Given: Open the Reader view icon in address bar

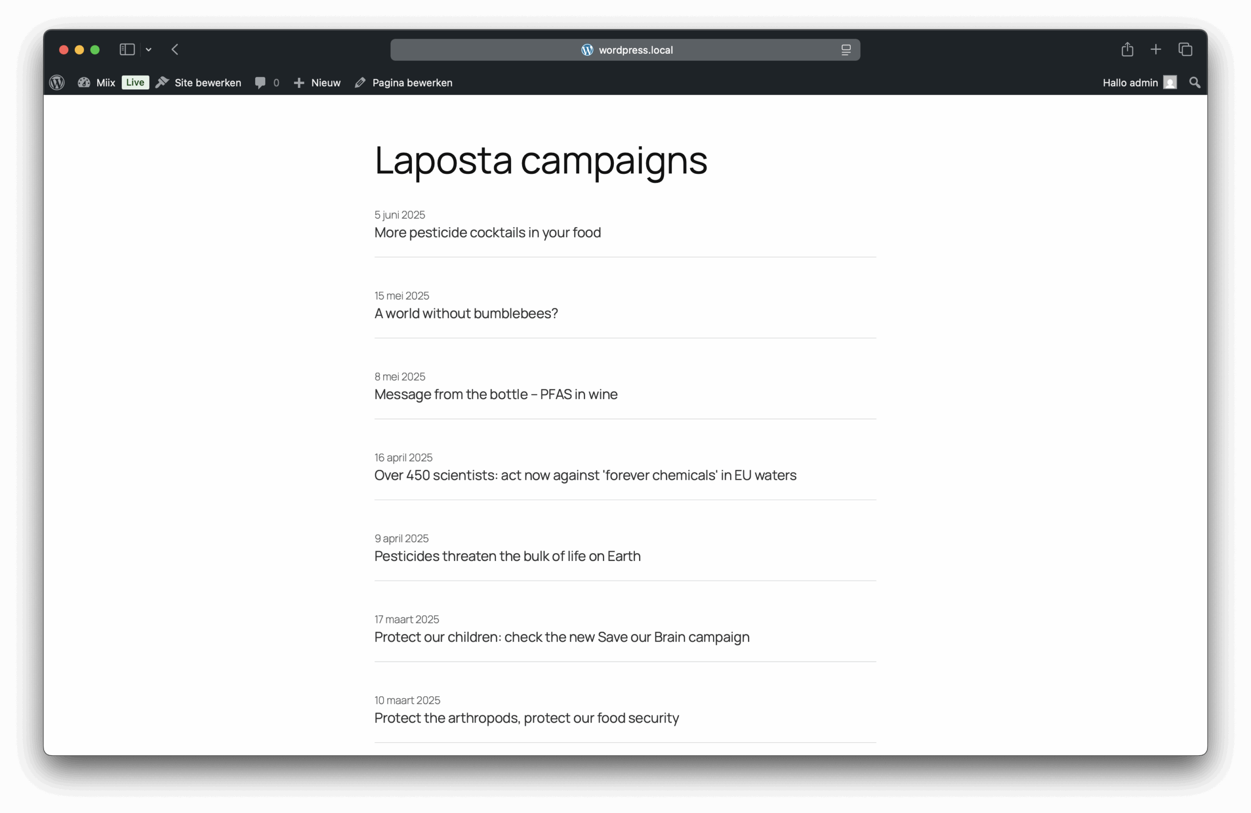Looking at the screenshot, I should tap(846, 50).
